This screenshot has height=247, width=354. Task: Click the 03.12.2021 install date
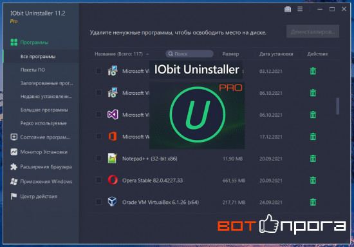(271, 71)
